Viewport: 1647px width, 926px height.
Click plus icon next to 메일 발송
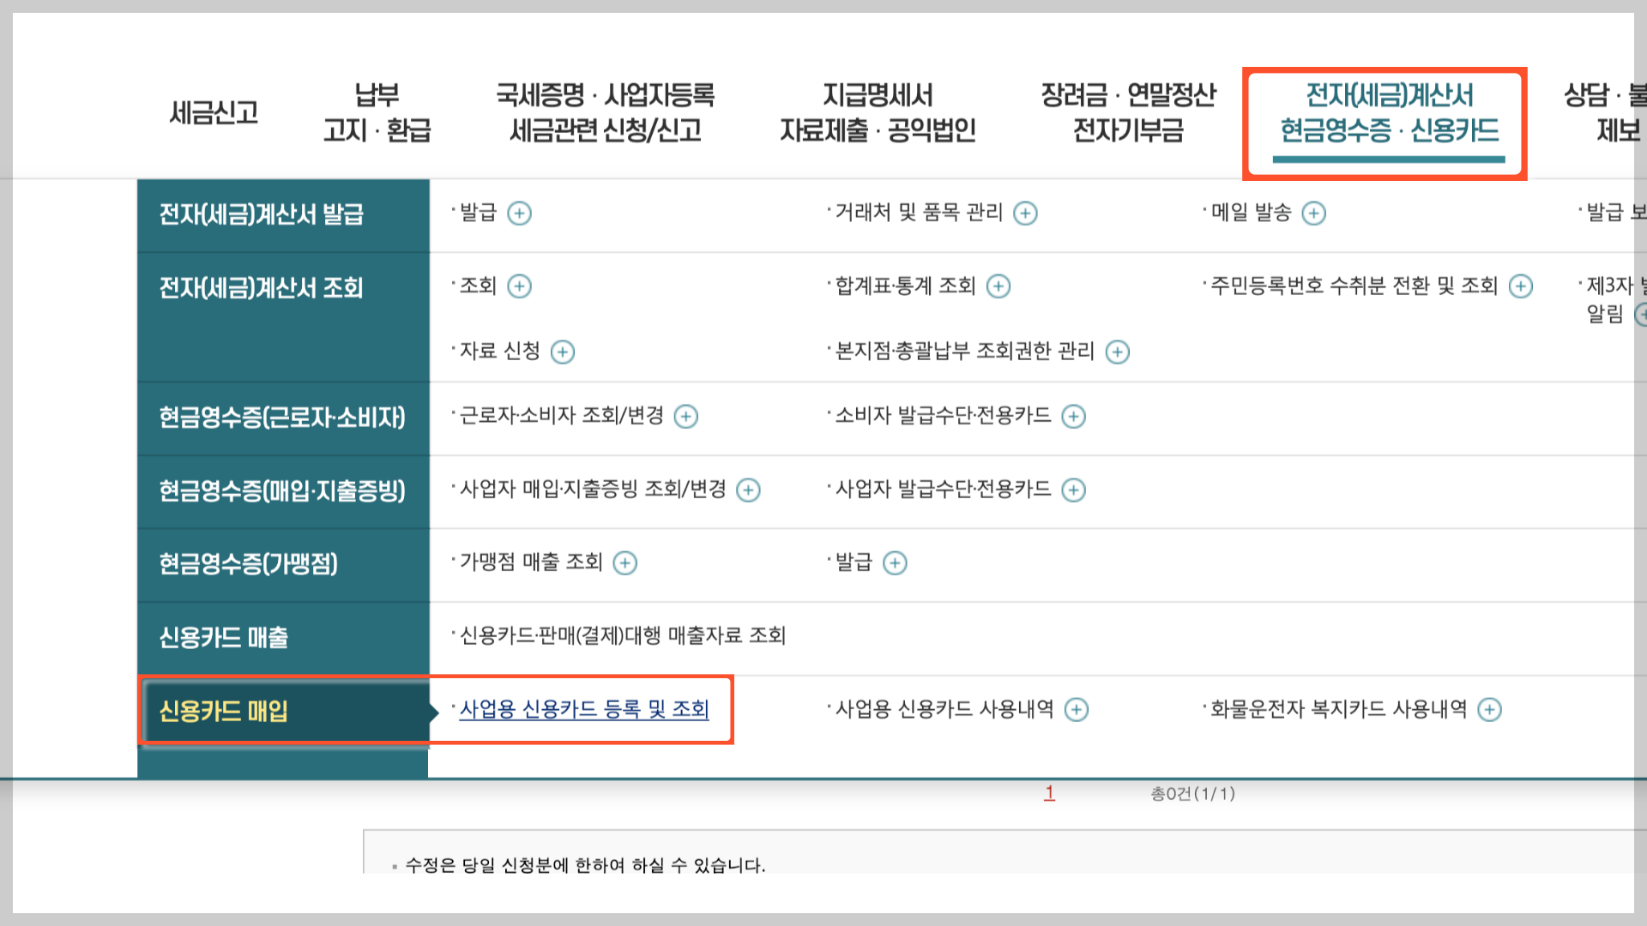(x=1313, y=213)
